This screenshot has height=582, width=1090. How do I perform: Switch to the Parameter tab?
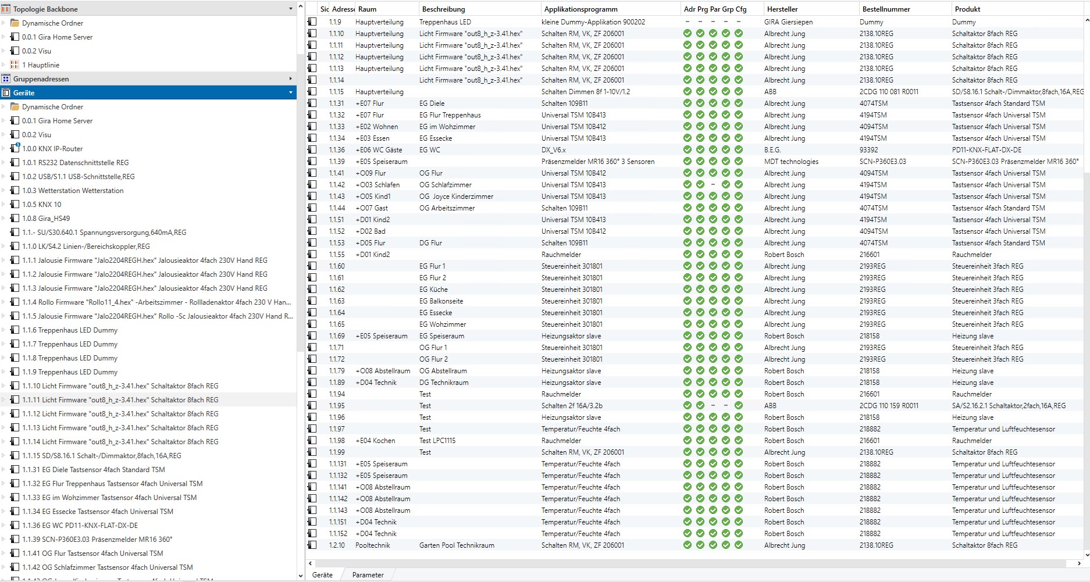point(368,575)
